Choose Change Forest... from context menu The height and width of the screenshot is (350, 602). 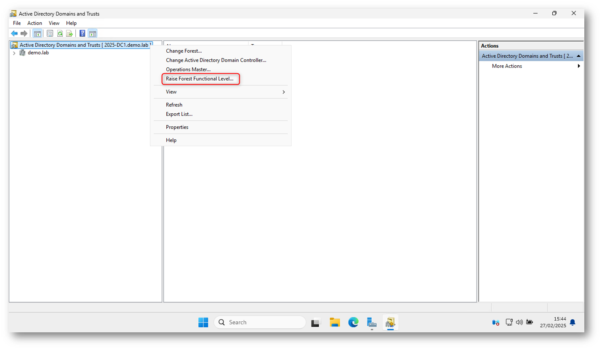click(221, 51)
